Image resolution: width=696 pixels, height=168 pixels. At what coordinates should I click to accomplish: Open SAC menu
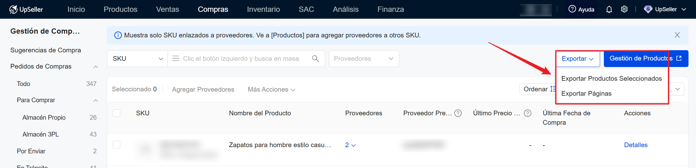(306, 9)
